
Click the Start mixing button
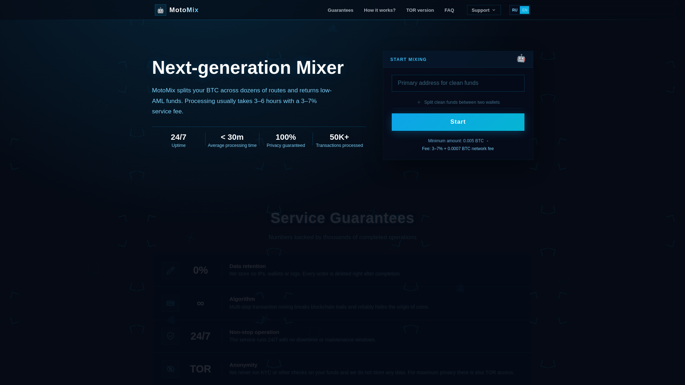458,122
